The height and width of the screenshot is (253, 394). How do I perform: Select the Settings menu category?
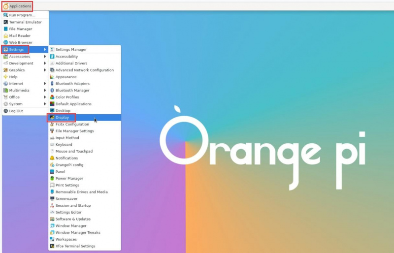26,50
